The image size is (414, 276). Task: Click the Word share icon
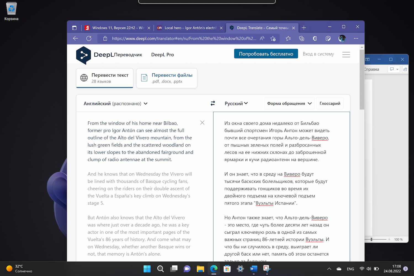405,69
